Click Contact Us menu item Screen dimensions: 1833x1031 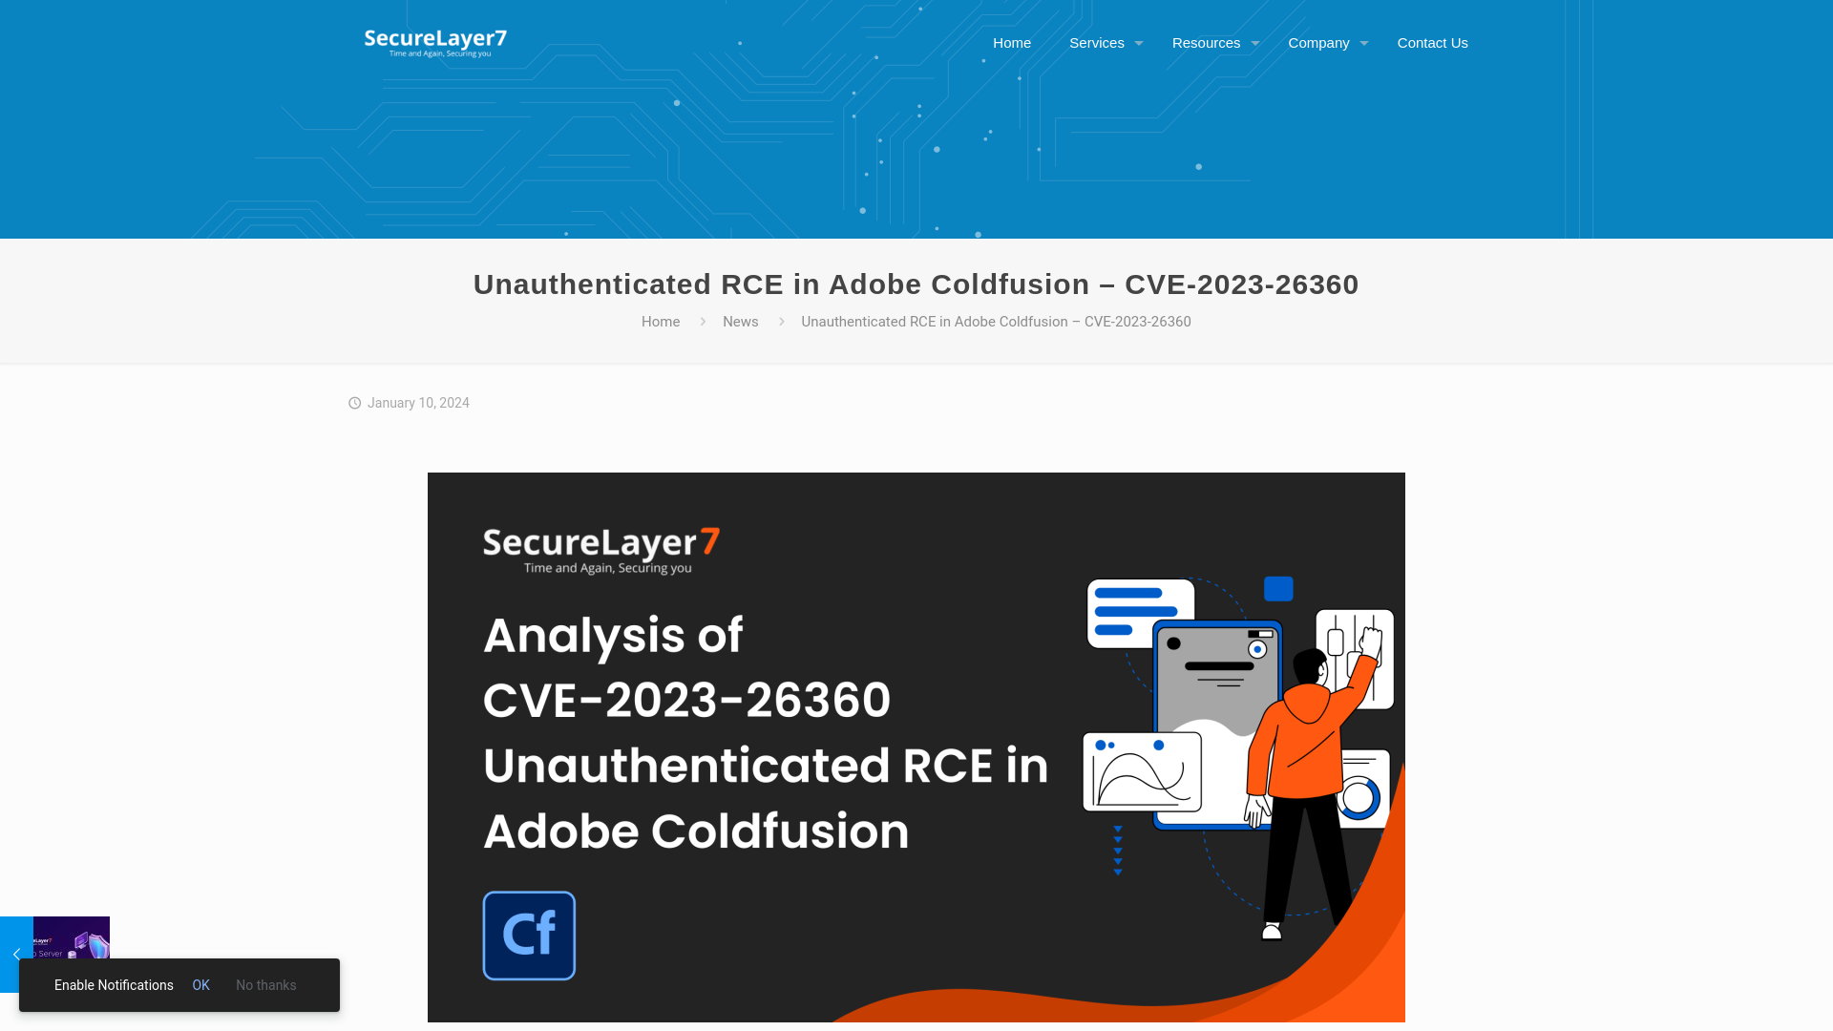(x=1431, y=42)
